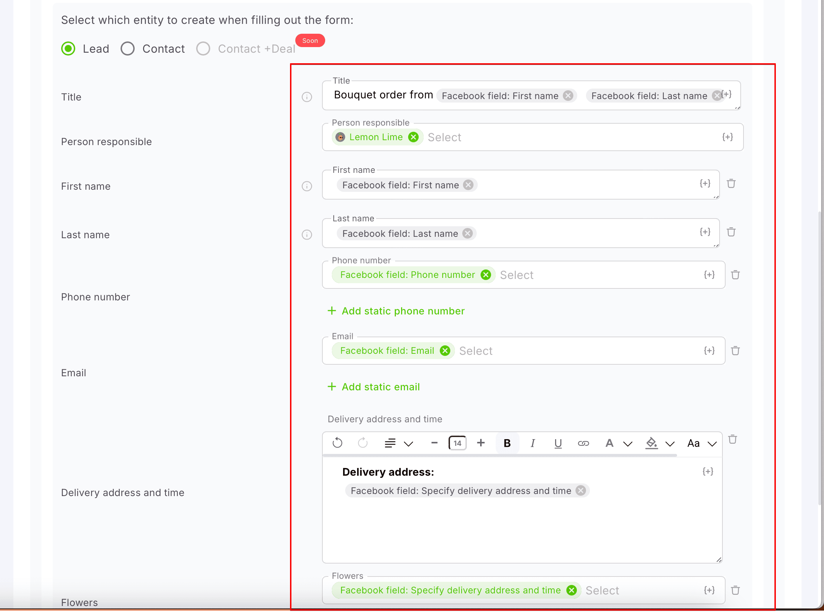
Task: Remove Specify delivery address chip in editor
Action: [x=581, y=490]
